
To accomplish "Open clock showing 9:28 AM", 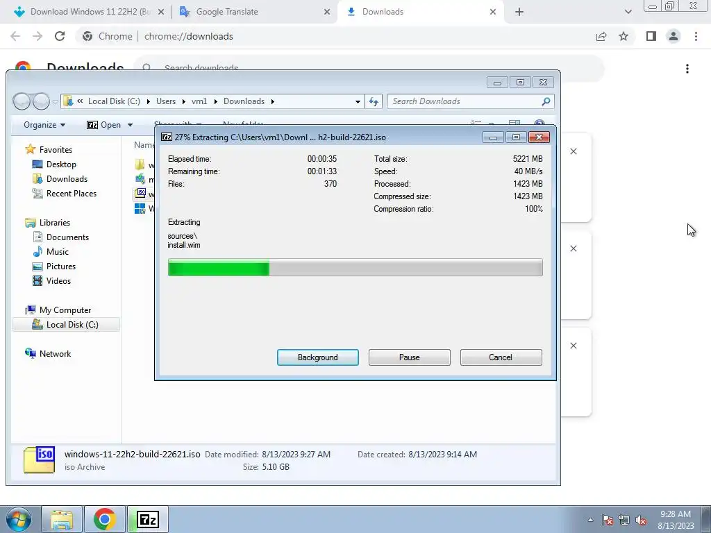I will (x=676, y=519).
